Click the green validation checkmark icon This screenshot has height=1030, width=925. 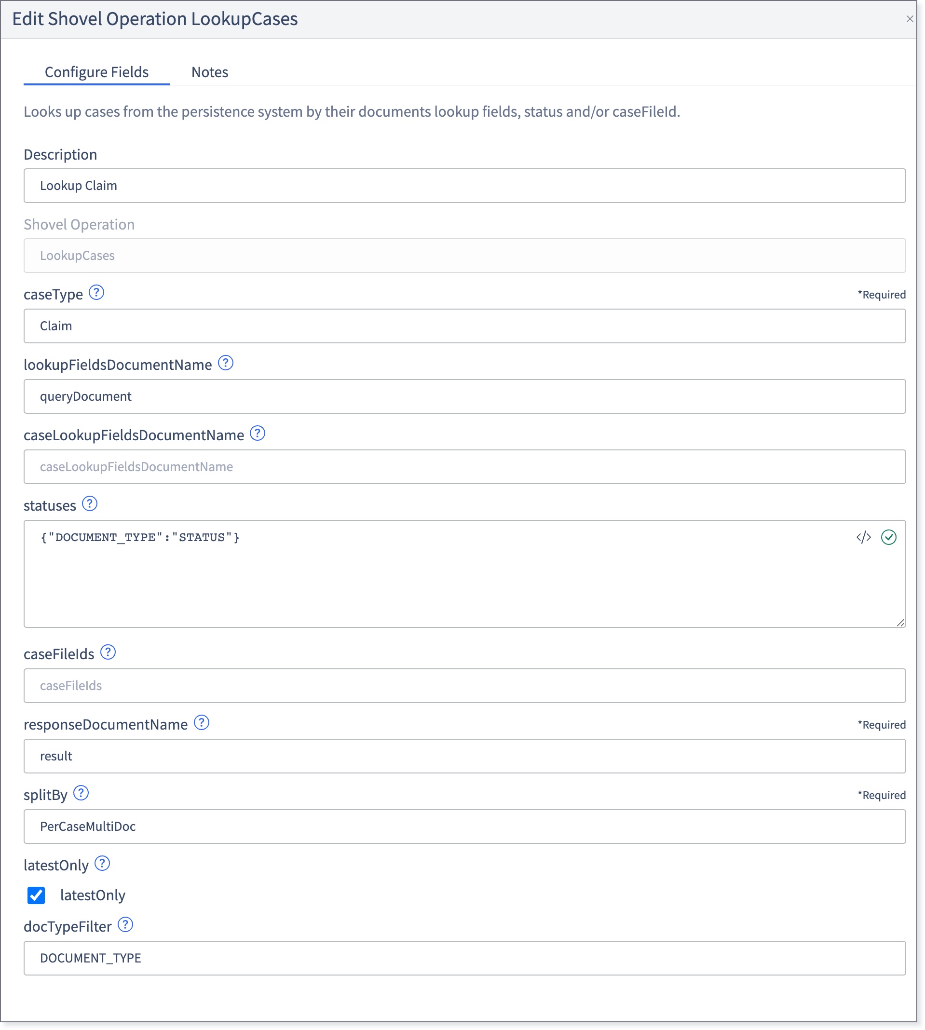click(x=888, y=538)
